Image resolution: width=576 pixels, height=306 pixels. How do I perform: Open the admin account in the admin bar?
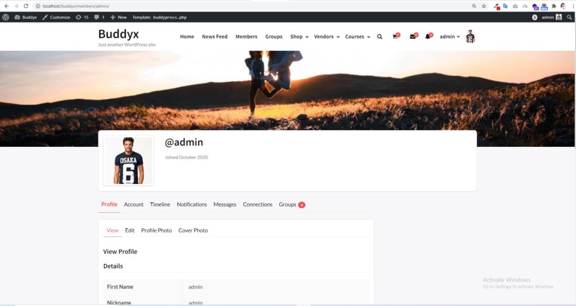551,17
